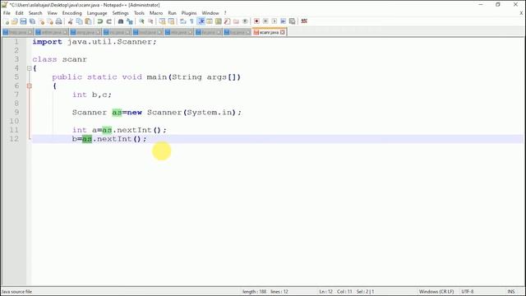526x296 pixels.
Task: Open the Language menu
Action: click(97, 13)
